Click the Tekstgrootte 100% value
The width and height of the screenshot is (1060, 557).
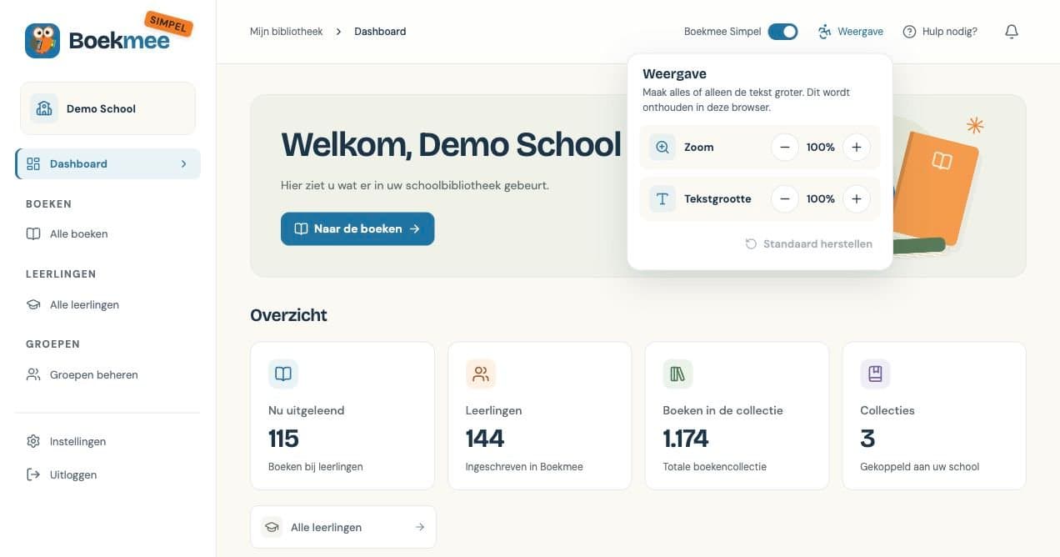click(821, 198)
